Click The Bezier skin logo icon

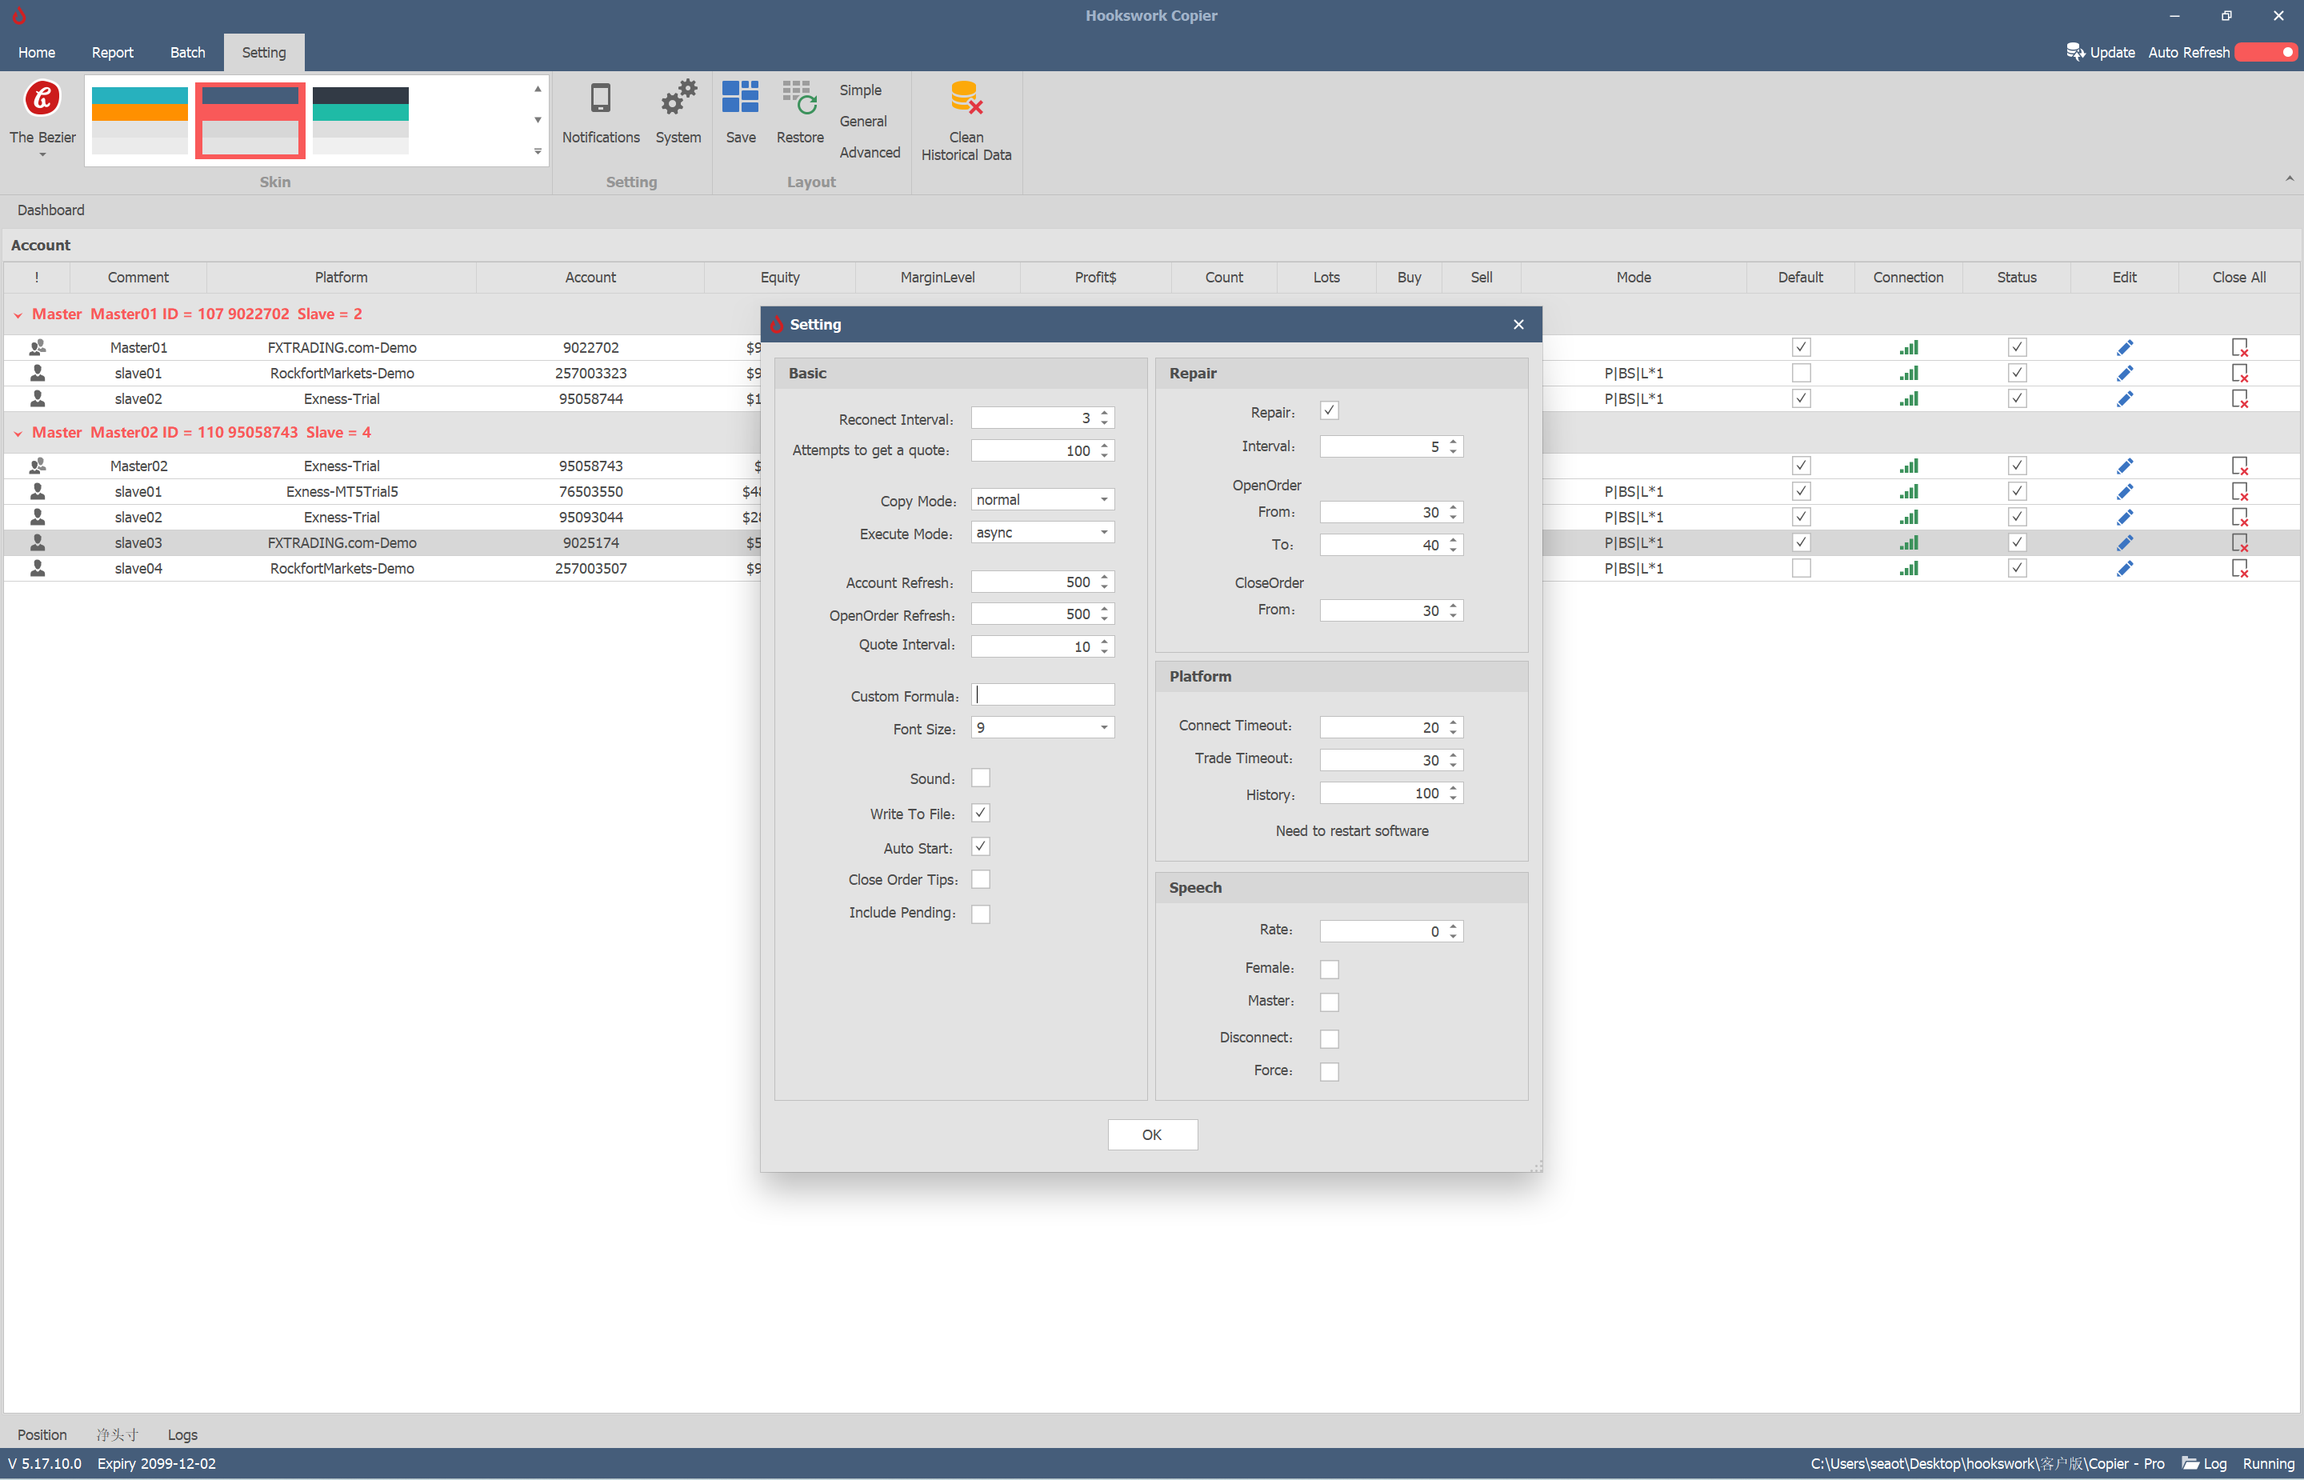[x=42, y=98]
